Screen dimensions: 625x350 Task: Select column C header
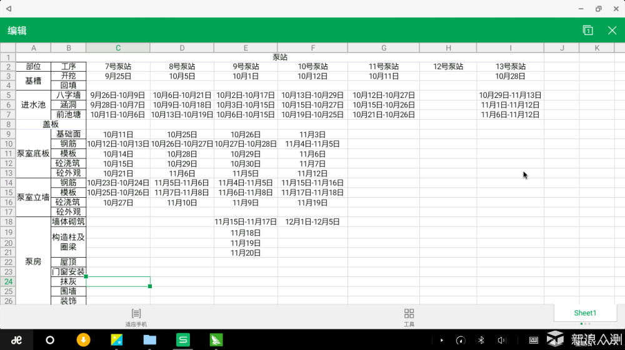tap(118, 48)
